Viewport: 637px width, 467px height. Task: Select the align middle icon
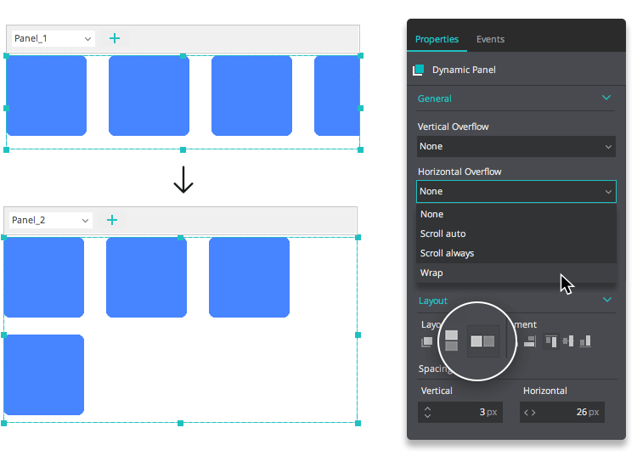click(x=568, y=341)
